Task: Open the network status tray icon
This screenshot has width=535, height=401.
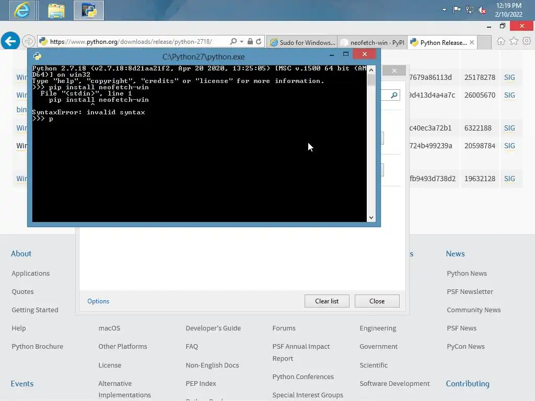Action: pos(470,10)
